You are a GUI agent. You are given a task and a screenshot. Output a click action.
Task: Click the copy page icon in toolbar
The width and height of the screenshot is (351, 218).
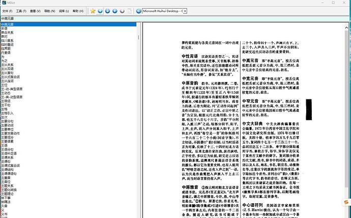129,11
